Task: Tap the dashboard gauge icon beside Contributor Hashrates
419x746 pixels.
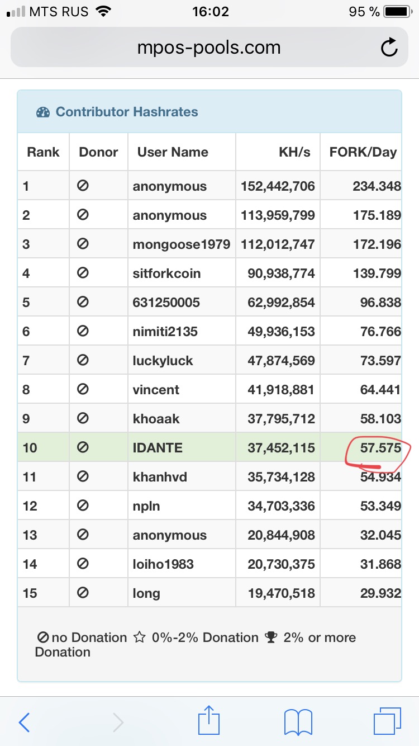Action: tap(43, 112)
